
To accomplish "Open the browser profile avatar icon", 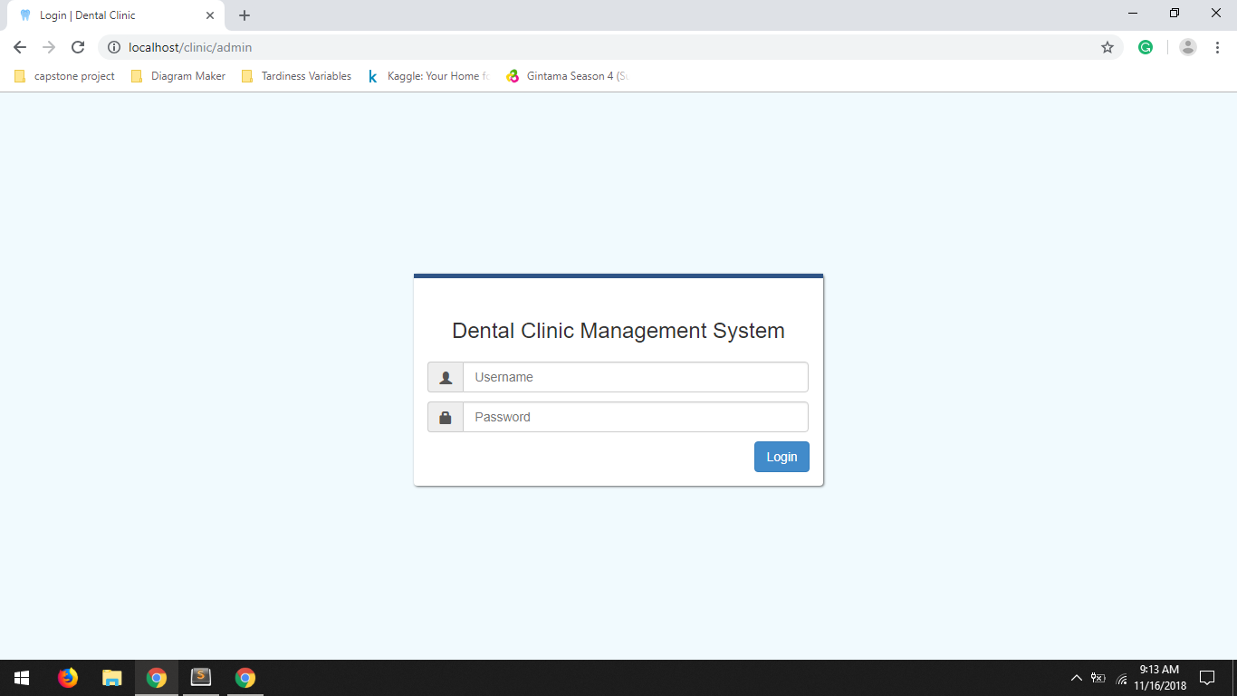I will (x=1188, y=46).
